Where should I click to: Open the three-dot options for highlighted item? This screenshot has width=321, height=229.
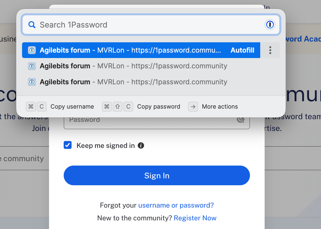tap(270, 50)
